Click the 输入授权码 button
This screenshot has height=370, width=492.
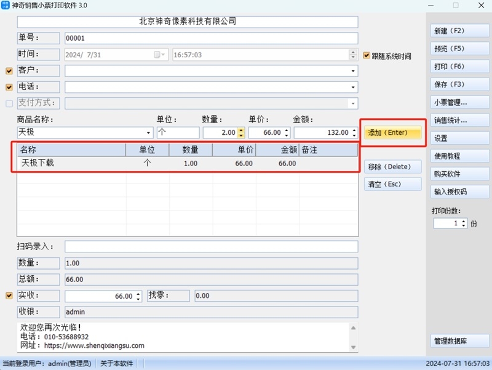coord(459,191)
